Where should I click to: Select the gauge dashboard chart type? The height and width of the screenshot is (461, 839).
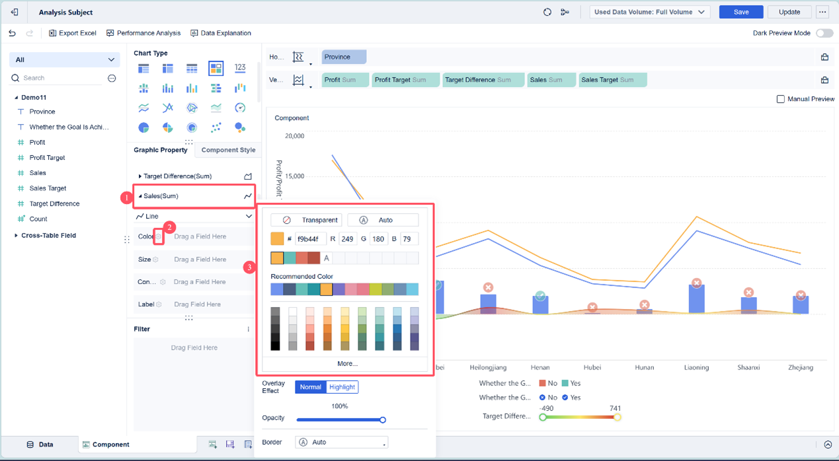click(240, 108)
